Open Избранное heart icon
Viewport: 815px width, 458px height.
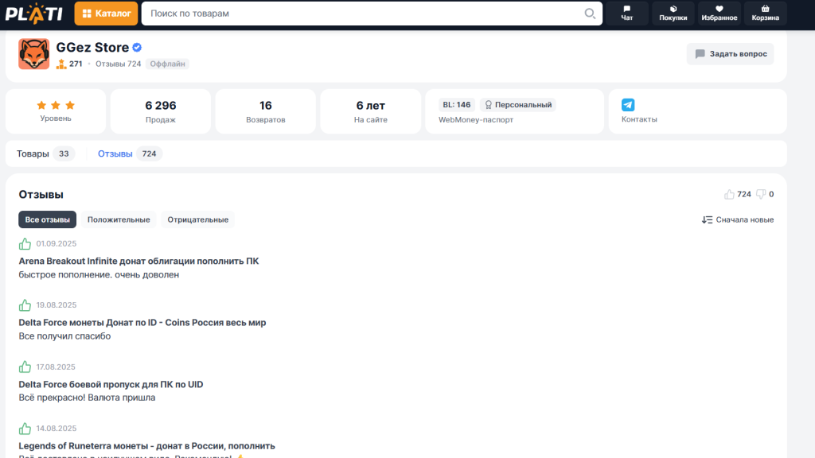point(719,13)
